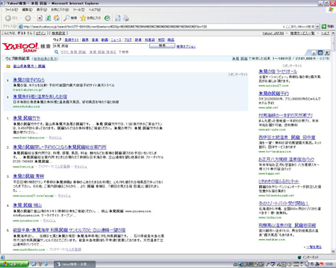336x268 pixels.
Task: Go to Home page icon
Action: 57,18
